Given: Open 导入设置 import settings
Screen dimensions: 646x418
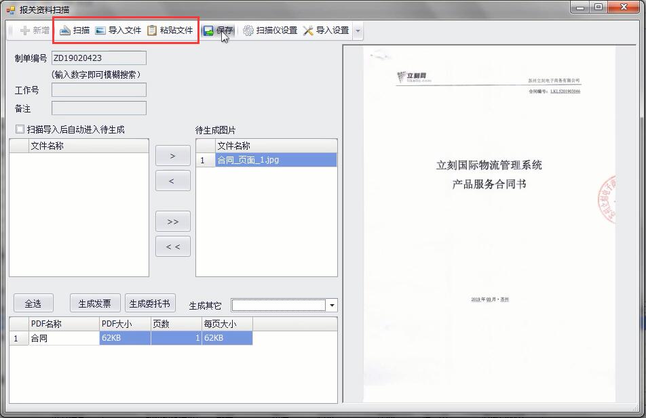Looking at the screenshot, I should pos(308,30).
